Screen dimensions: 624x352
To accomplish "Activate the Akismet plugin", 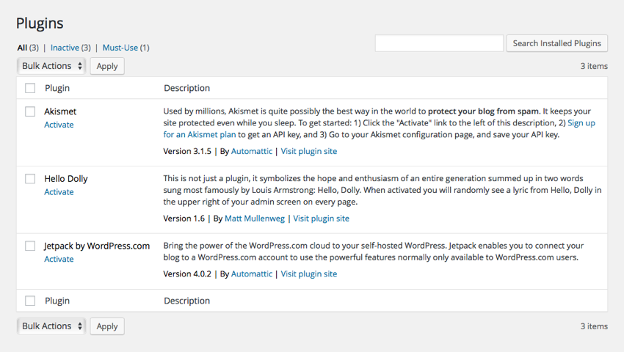I will pos(59,125).
